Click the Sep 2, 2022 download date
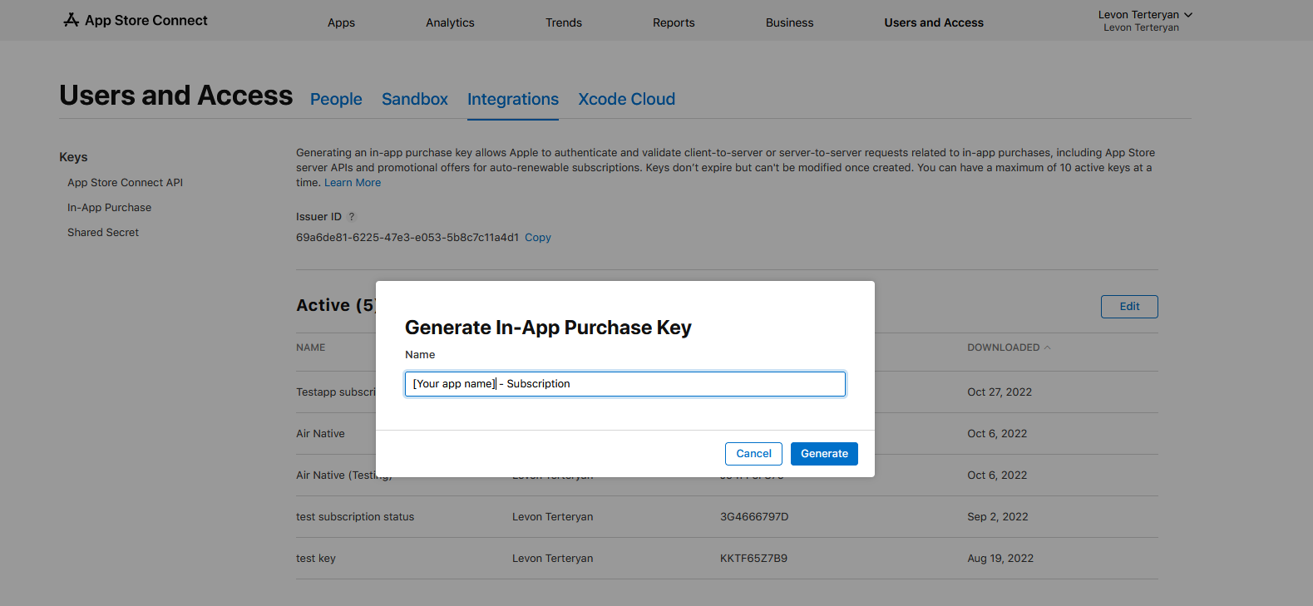Screen dimensions: 1313x606 click(x=998, y=517)
